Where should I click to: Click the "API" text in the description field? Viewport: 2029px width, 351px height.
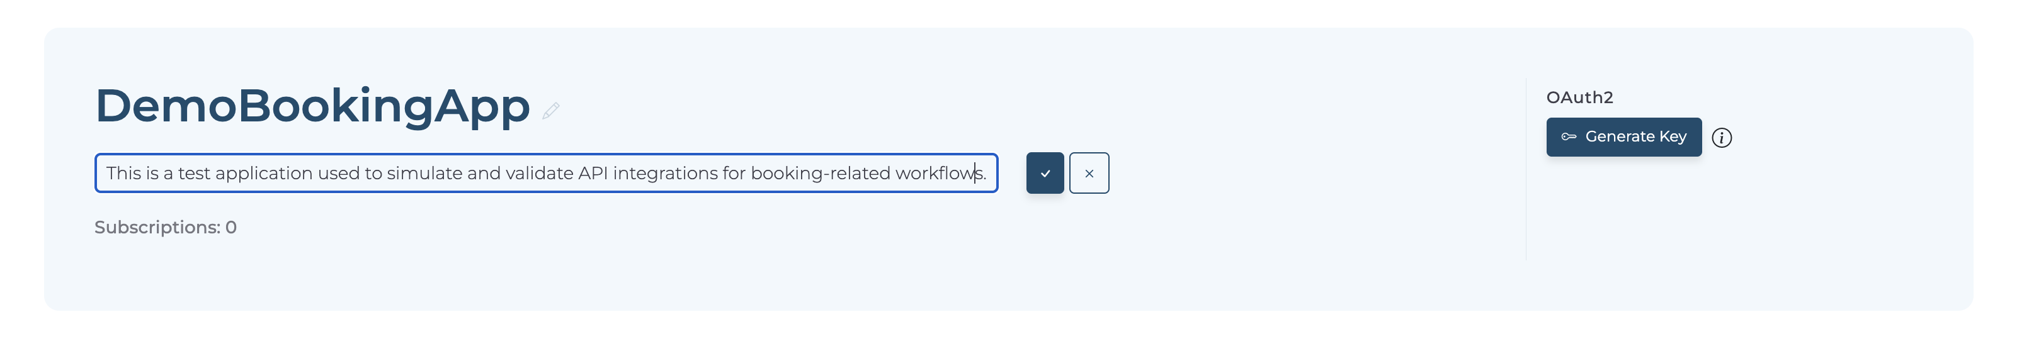point(593,173)
